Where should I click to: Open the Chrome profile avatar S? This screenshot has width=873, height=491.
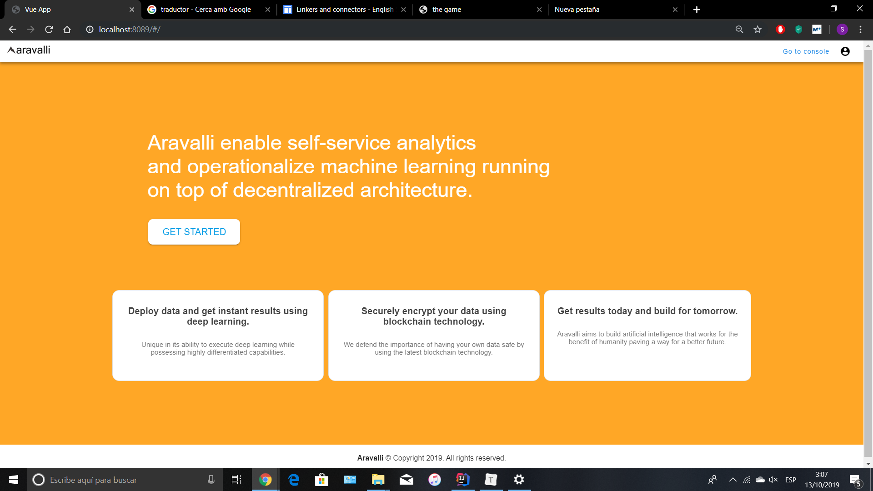click(x=842, y=30)
